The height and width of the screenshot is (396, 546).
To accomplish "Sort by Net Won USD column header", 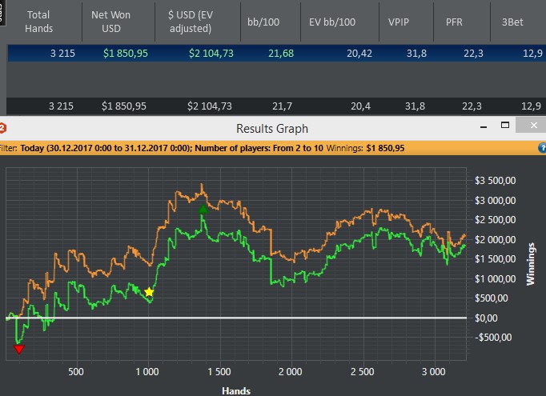I will (111, 22).
